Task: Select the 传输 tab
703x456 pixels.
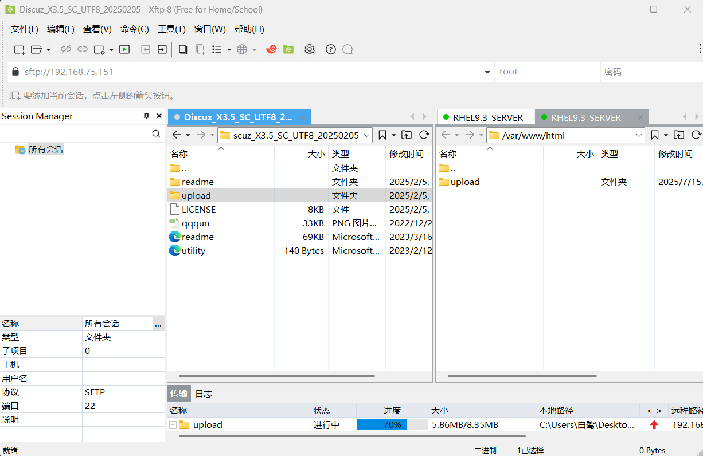Action: (x=179, y=394)
